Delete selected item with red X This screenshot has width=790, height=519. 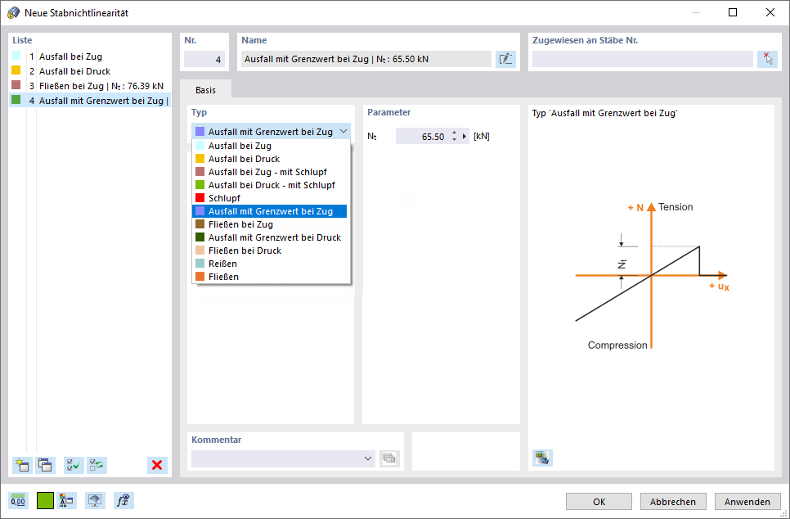[157, 465]
